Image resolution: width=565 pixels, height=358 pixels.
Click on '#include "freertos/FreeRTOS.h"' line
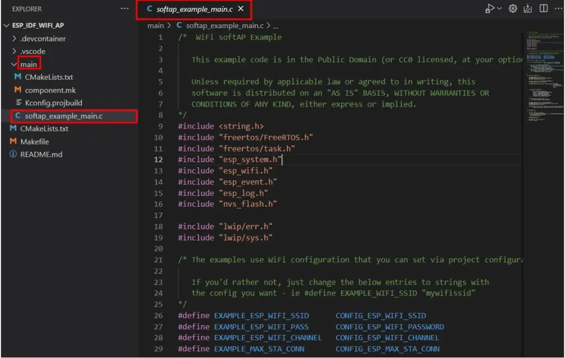246,137
